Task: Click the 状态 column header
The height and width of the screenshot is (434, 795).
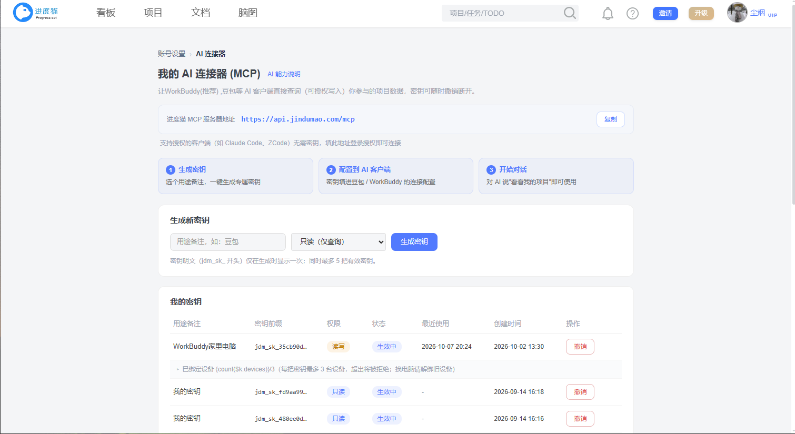Action: [379, 324]
